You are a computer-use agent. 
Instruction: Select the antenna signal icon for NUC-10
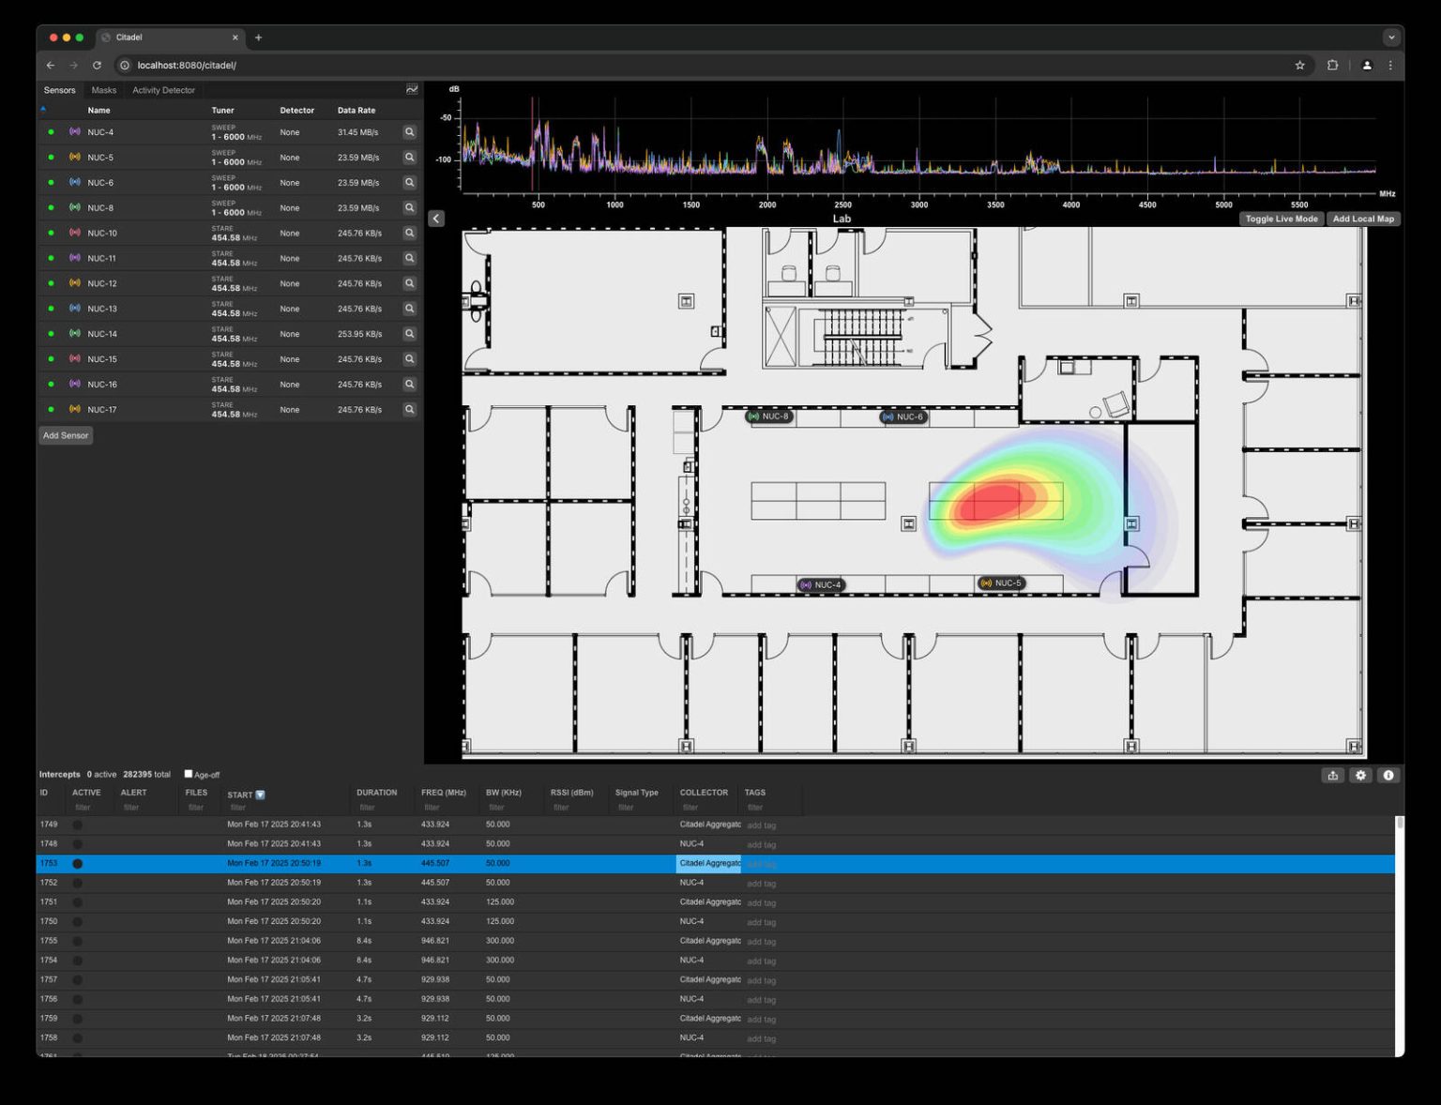point(75,233)
